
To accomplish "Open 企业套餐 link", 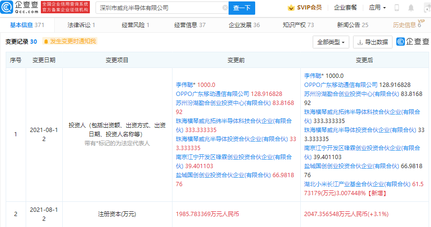I will click(x=345, y=8).
